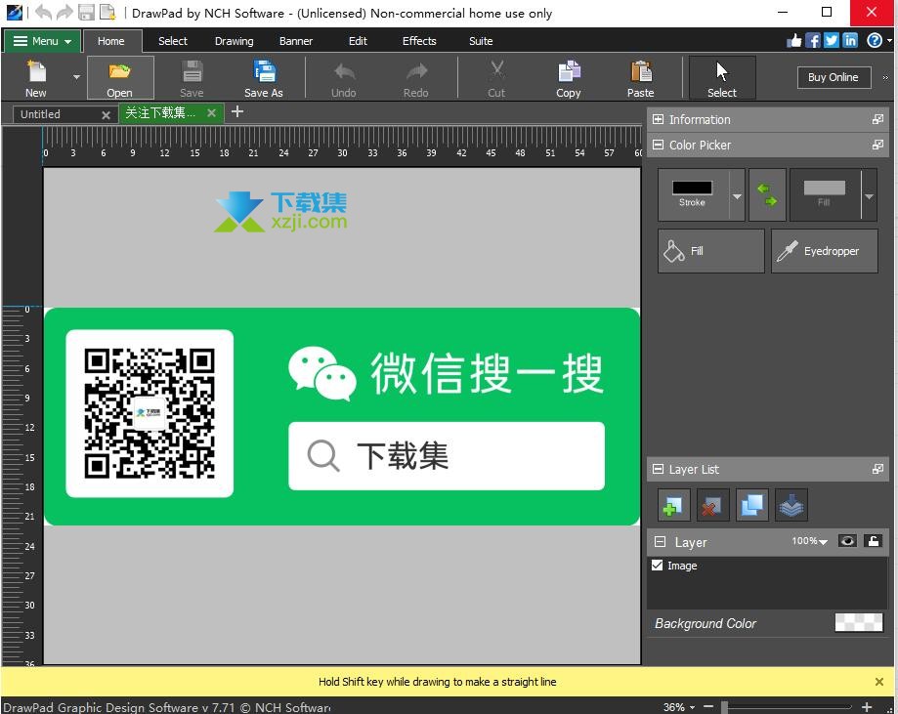Undock the Layer List panel
The height and width of the screenshot is (714, 898).
[x=877, y=469]
